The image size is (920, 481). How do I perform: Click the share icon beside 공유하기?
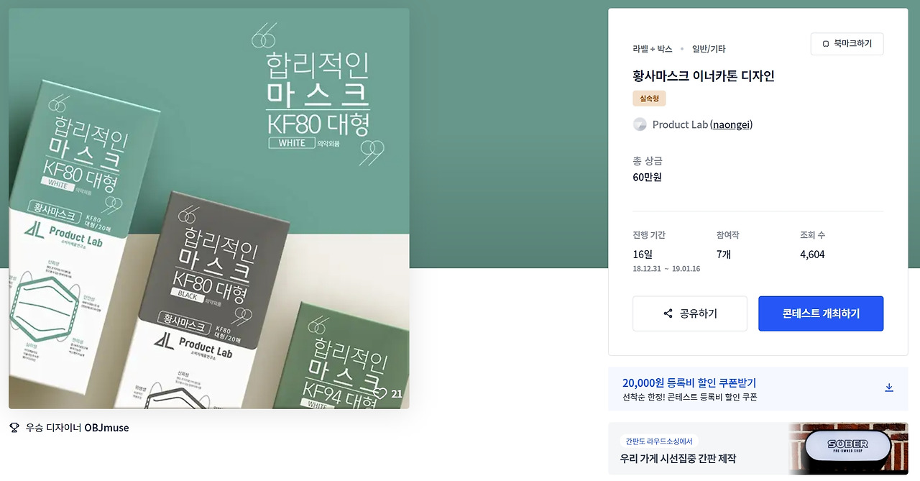point(668,313)
